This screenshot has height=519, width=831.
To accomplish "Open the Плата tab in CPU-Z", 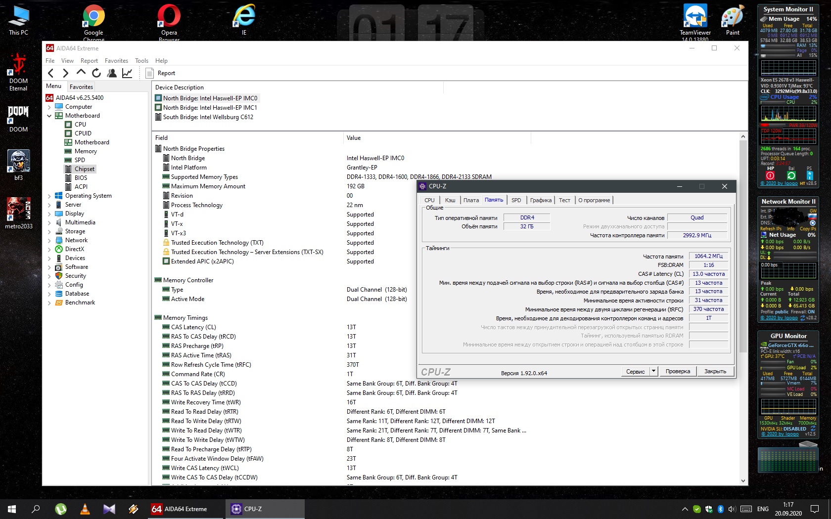I will pyautogui.click(x=471, y=200).
